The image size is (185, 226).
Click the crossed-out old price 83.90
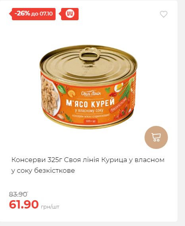tap(18, 194)
